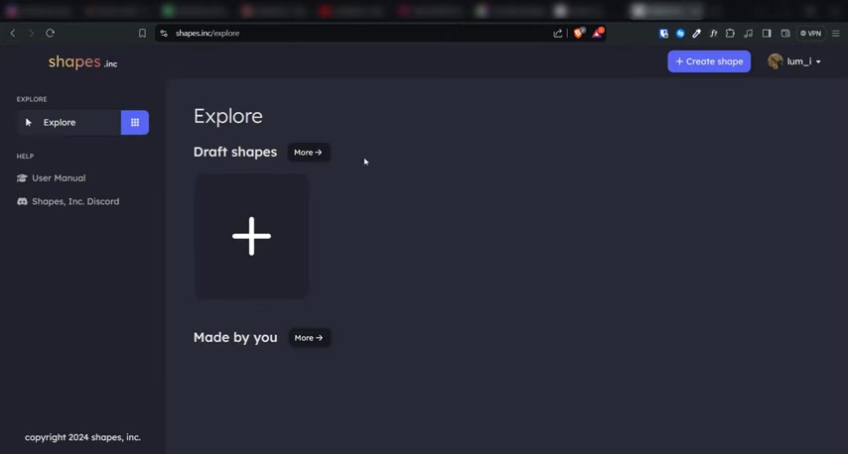Open the Brave VPN button
Viewport: 848px width, 454px height.
810,34
